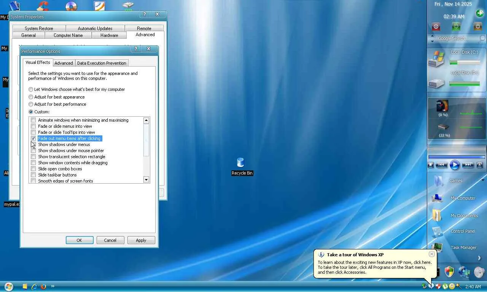Click the Windows security shield icon in sidebar

[449, 271]
